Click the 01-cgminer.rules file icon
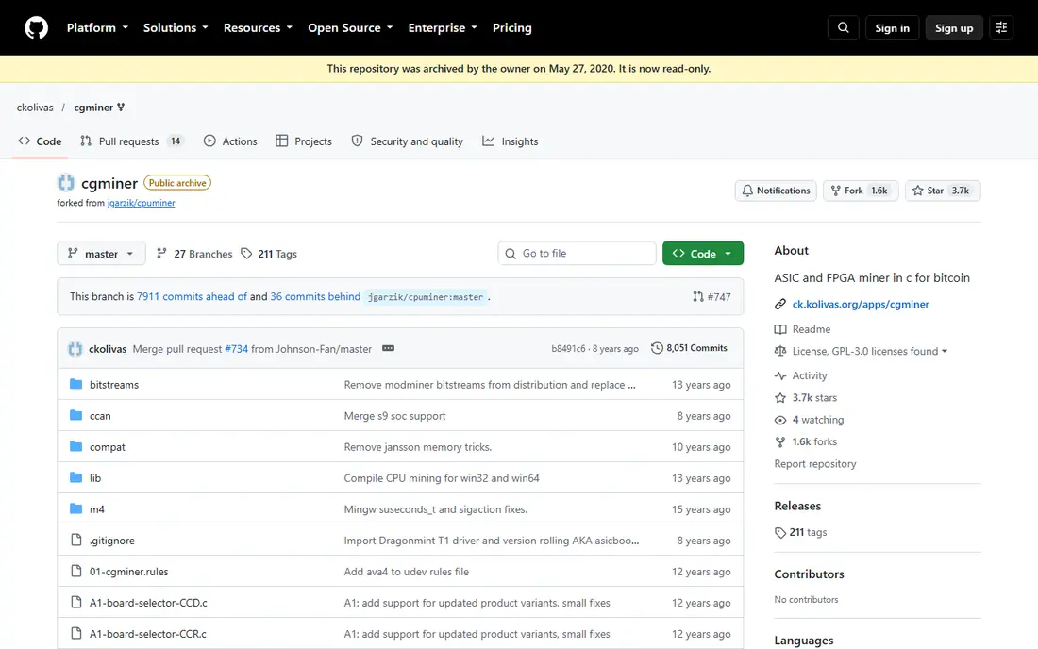This screenshot has width=1038, height=649. click(x=76, y=571)
